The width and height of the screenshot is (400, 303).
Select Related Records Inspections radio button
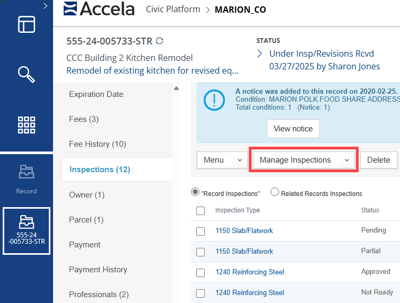[275, 193]
